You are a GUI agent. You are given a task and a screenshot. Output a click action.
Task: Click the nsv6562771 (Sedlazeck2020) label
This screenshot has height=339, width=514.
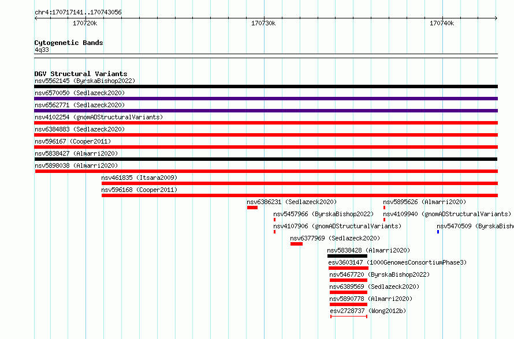80,105
